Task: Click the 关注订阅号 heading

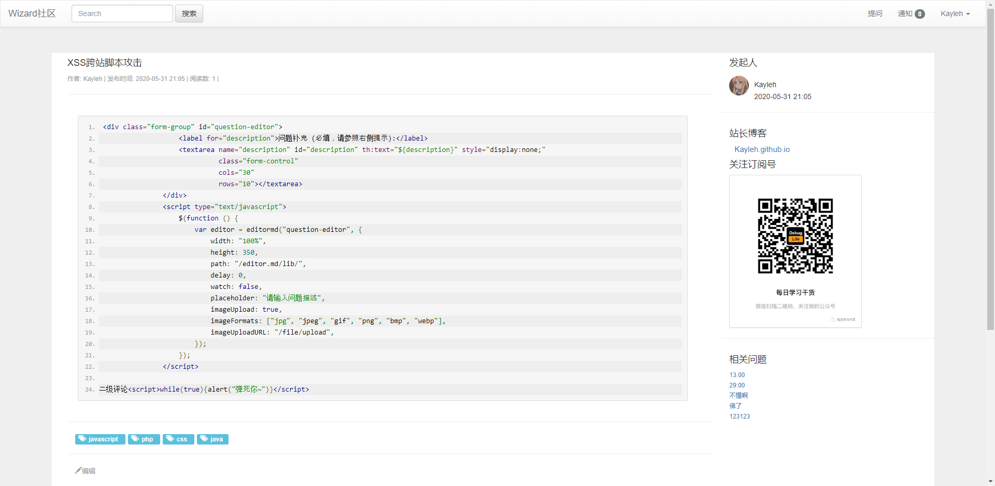Action: pyautogui.click(x=752, y=164)
